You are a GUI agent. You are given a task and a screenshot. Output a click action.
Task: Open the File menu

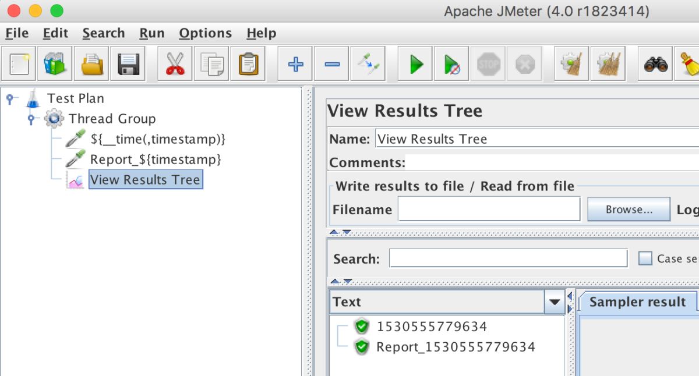pyautogui.click(x=17, y=33)
